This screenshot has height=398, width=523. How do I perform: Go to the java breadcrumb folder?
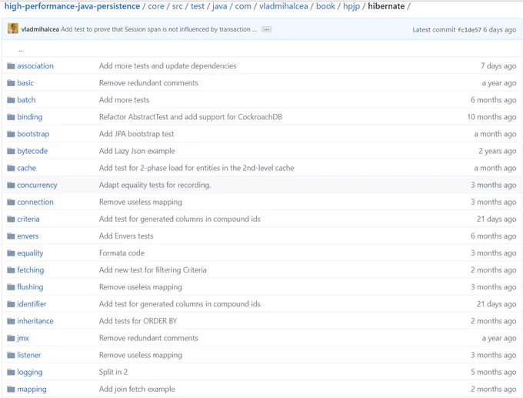[219, 6]
